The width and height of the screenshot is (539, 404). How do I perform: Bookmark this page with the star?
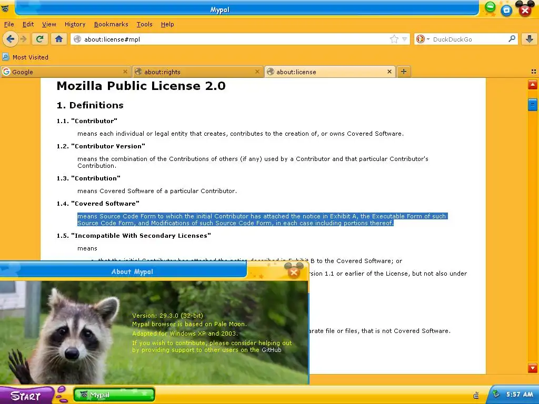pos(394,39)
